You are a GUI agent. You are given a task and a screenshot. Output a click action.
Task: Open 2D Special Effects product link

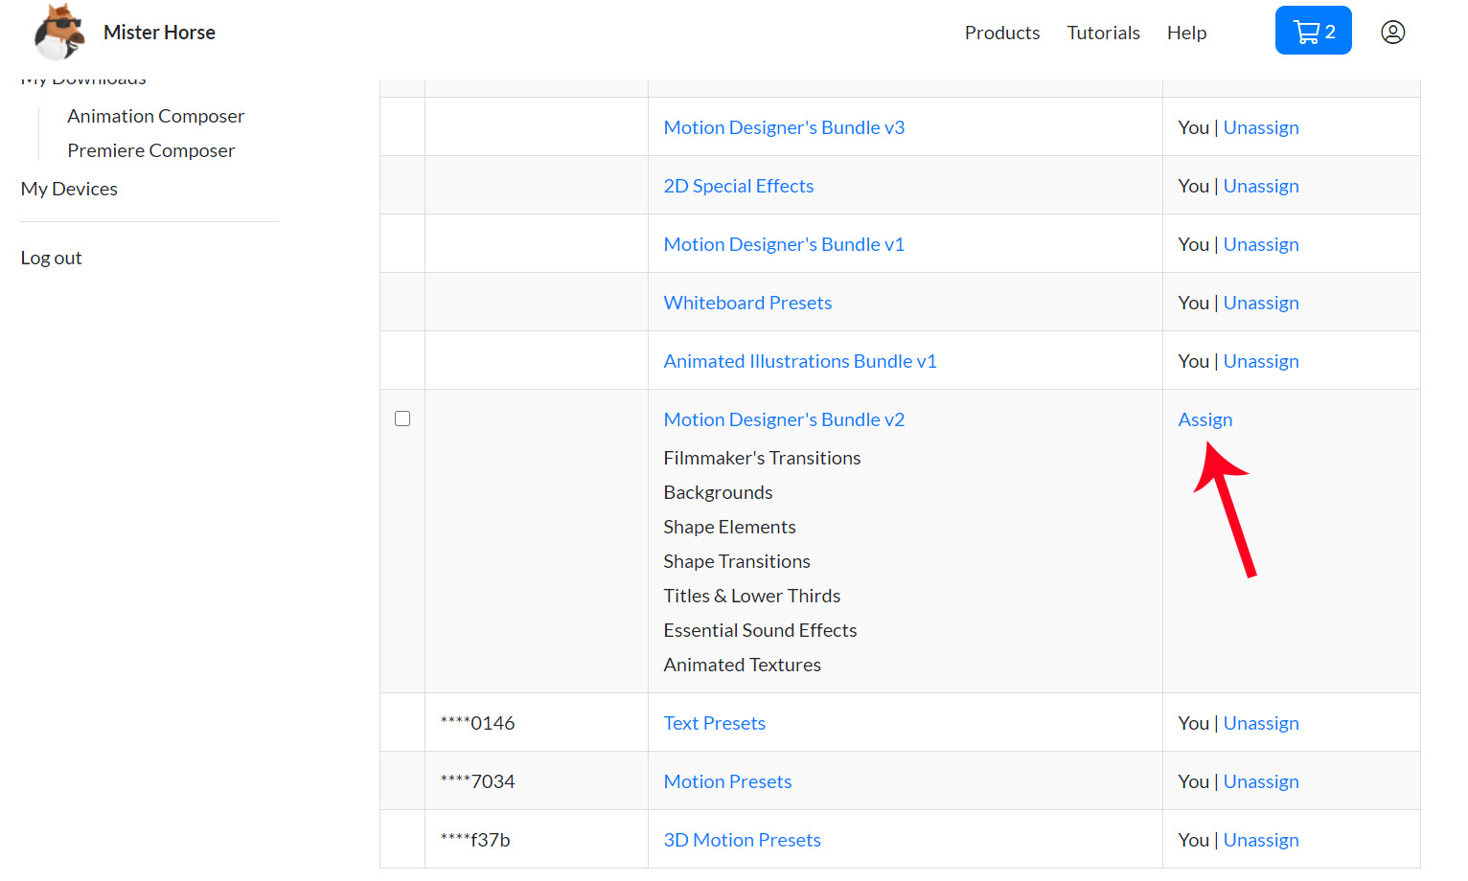tap(739, 186)
